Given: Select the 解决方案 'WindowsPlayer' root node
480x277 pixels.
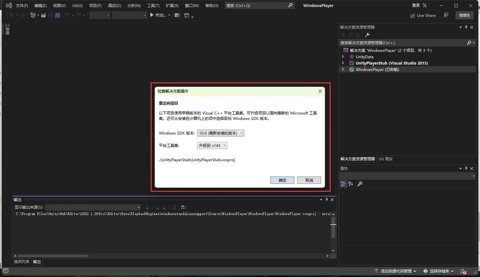Looking at the screenshot, I should pyautogui.click(x=391, y=50).
